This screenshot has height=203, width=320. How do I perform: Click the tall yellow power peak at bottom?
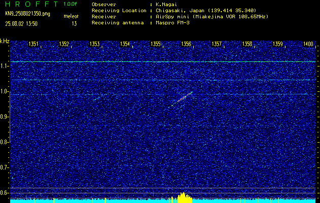point(185,197)
